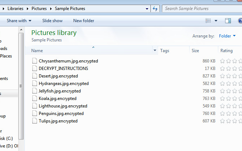This screenshot has width=242, height=151.
Task: Open the help question mark icon
Action: [x=240, y=21]
